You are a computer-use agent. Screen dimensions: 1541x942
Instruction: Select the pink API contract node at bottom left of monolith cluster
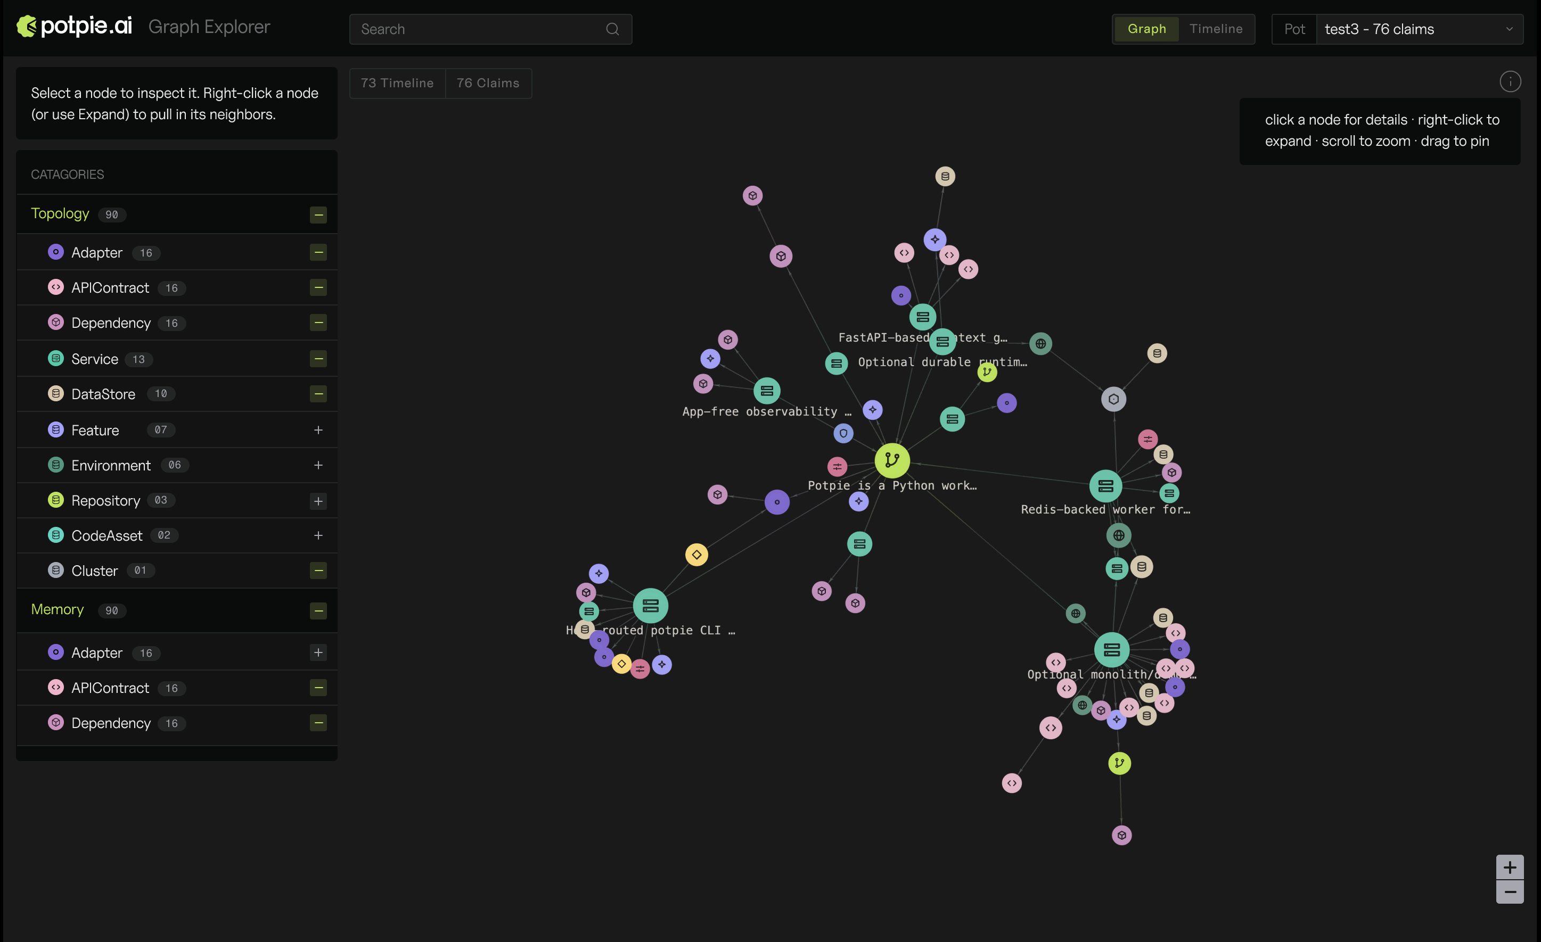click(1011, 782)
